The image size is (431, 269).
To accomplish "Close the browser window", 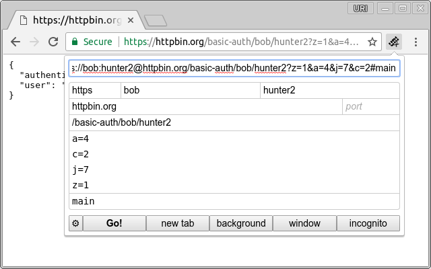I will click(x=420, y=8).
